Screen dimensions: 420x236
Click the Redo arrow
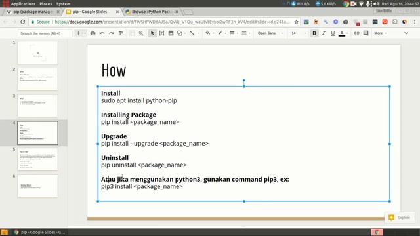click(x=111, y=33)
